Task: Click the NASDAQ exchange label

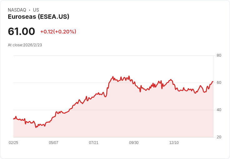Action: tap(17, 10)
